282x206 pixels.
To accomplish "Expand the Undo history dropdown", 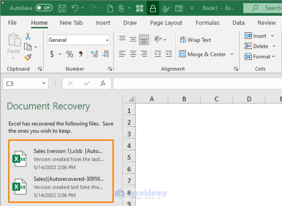I will point(83,8).
